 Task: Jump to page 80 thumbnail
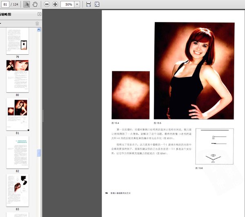17,75
